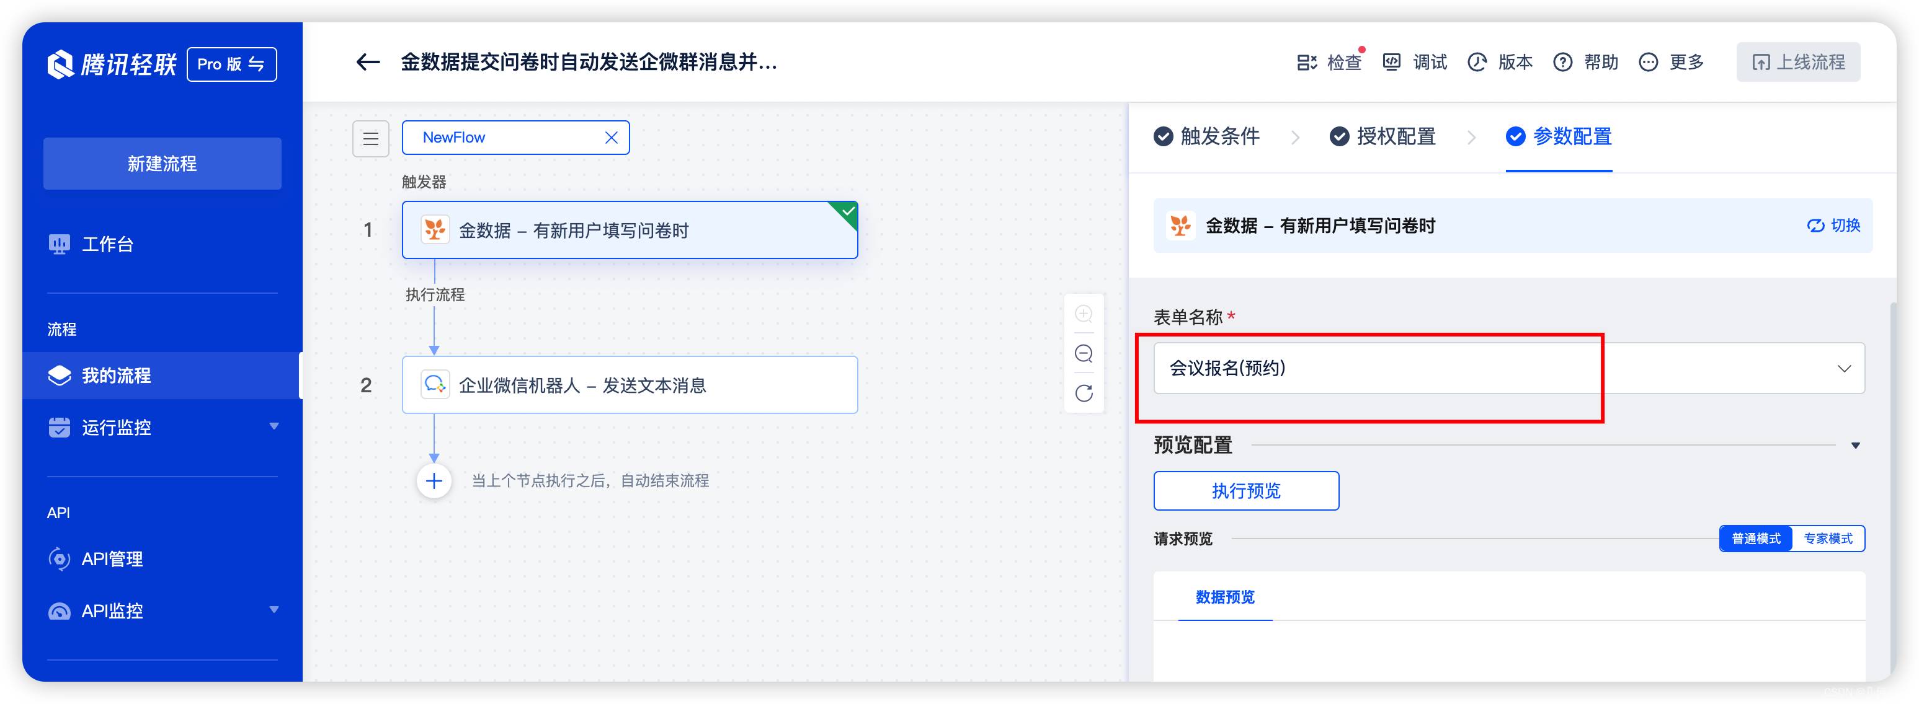
Task: Open the 调试 debug tool
Action: coord(1414,63)
